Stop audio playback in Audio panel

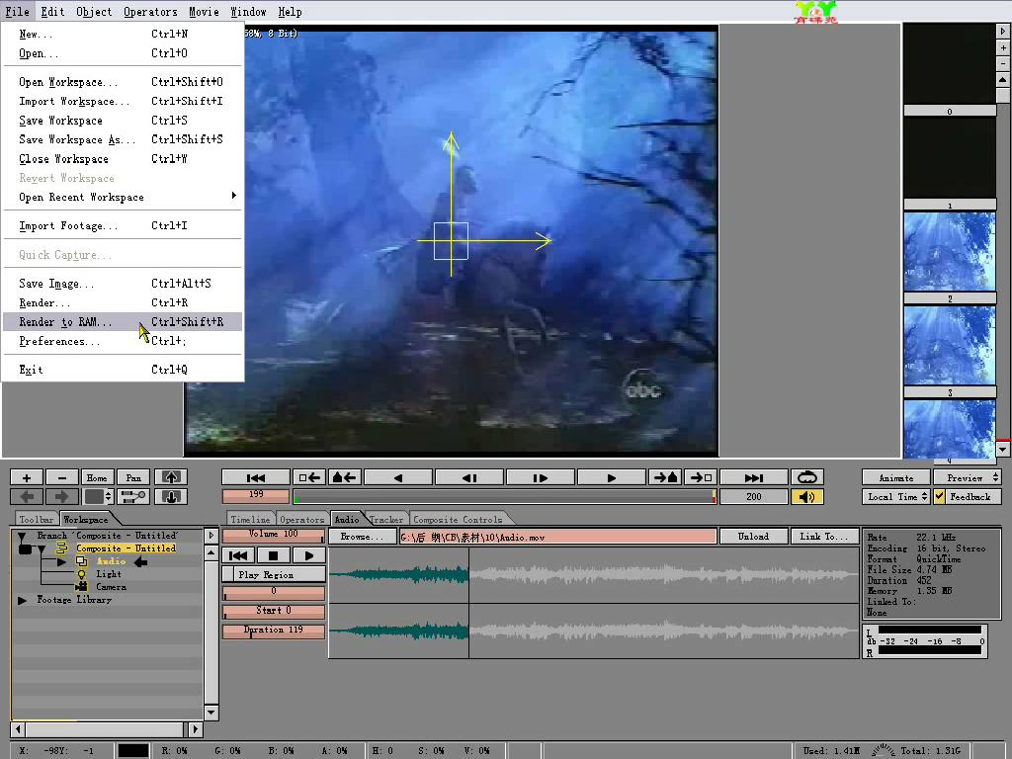click(273, 555)
